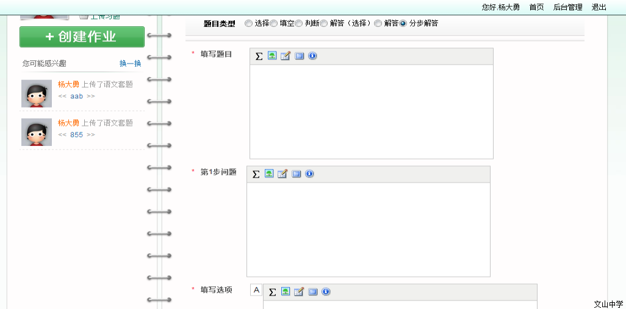Screen dimensions: 626x309
Task: Select 填空 question type radio
Action: pyautogui.click(x=273, y=24)
